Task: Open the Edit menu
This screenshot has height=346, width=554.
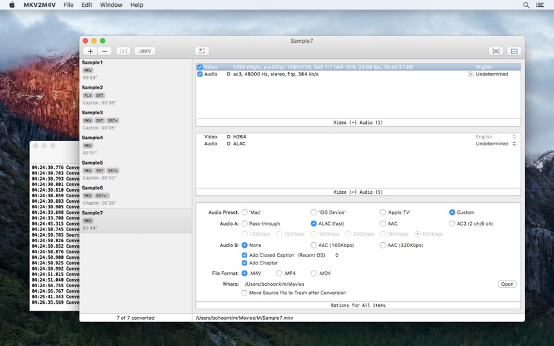Action: 87,5
